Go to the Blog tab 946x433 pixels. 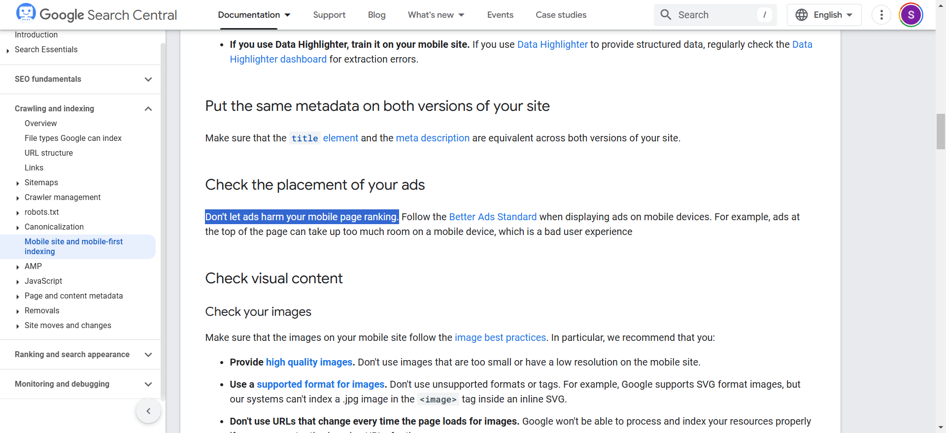tap(376, 15)
